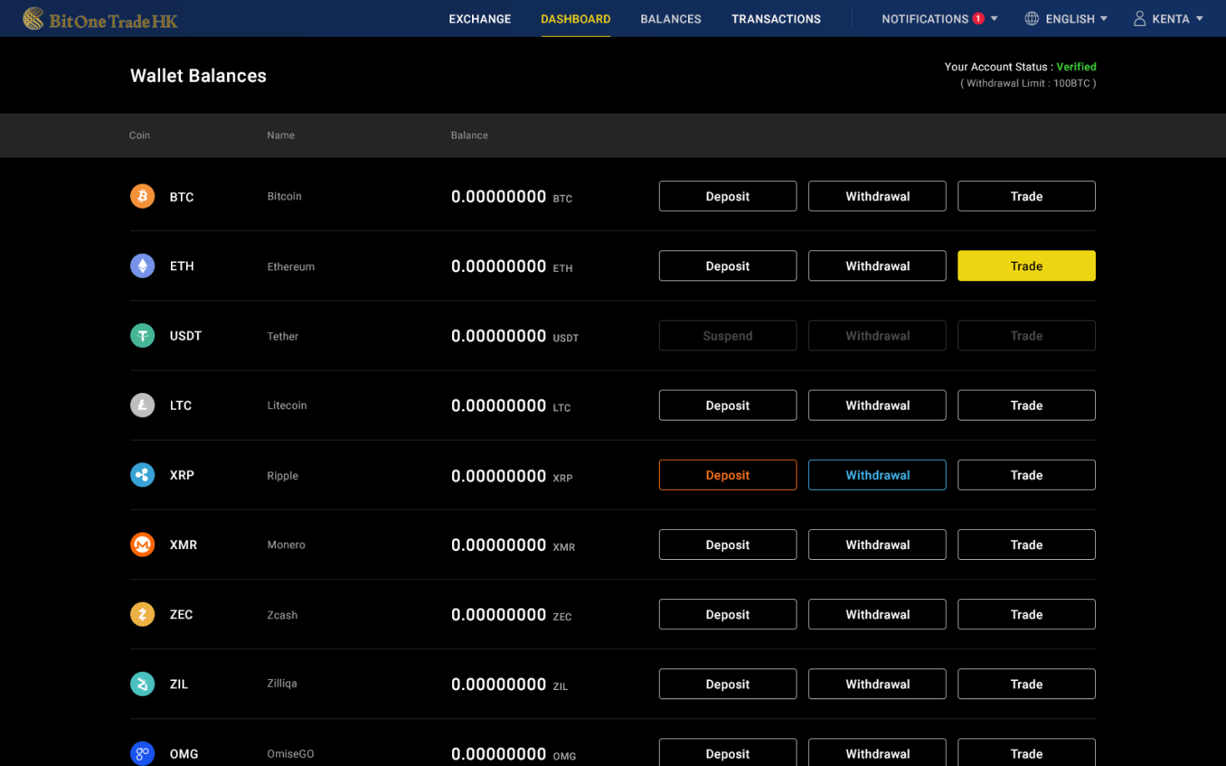Expand the KENTA account menu
Image resolution: width=1226 pixels, height=766 pixels.
[1168, 18]
